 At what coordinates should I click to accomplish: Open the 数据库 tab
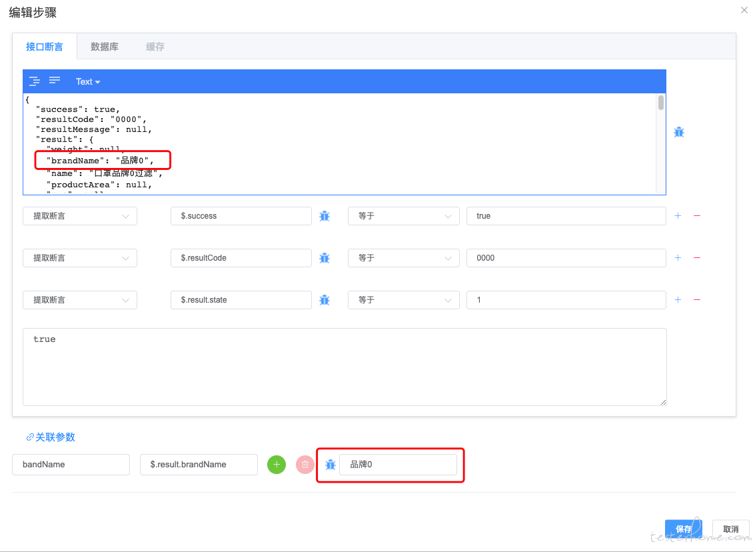[104, 47]
